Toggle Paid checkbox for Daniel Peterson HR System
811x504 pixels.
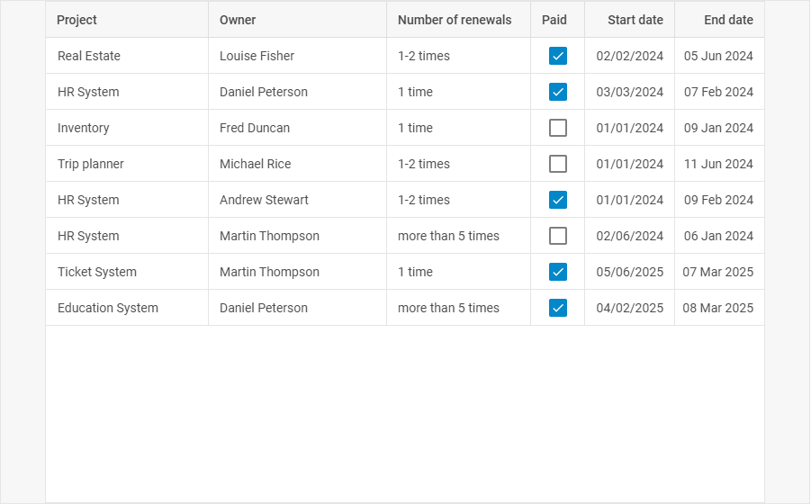(557, 92)
